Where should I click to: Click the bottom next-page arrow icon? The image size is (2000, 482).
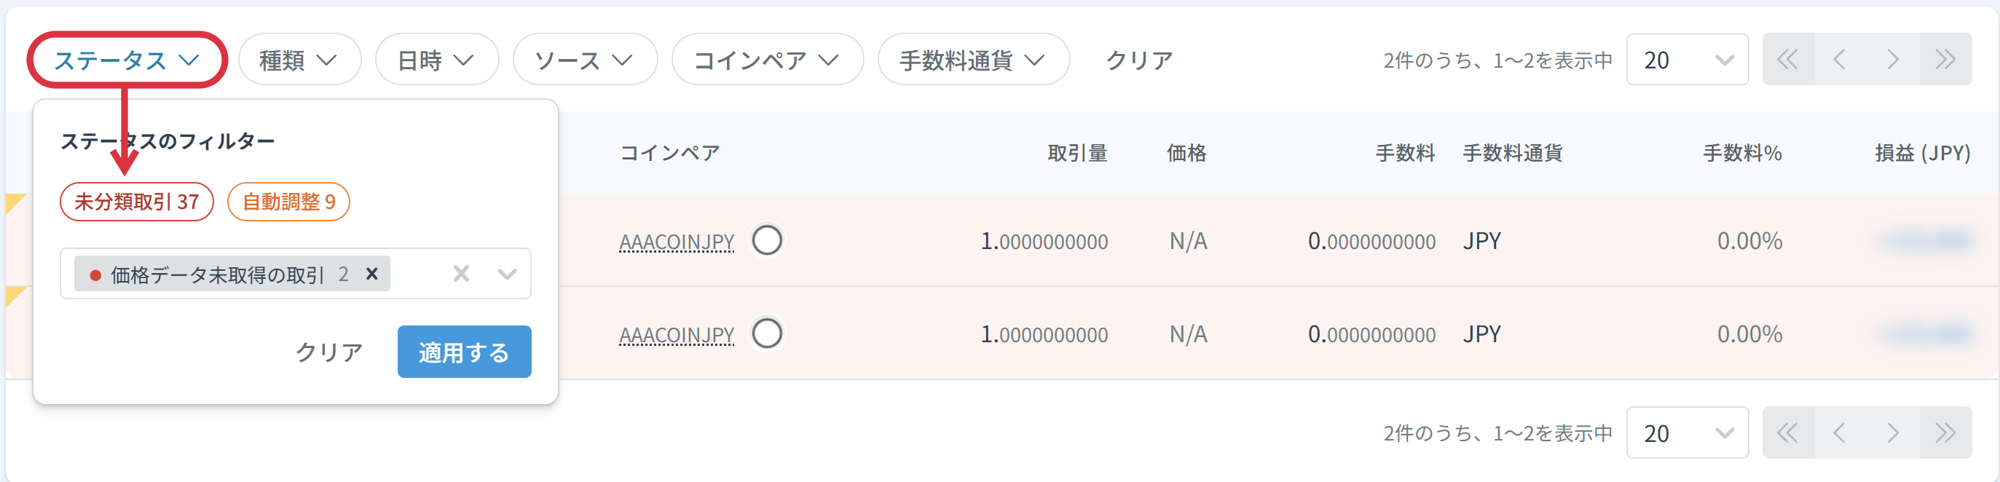coord(1893,432)
